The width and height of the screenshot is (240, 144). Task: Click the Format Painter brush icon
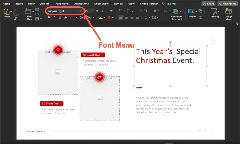tap(15, 17)
